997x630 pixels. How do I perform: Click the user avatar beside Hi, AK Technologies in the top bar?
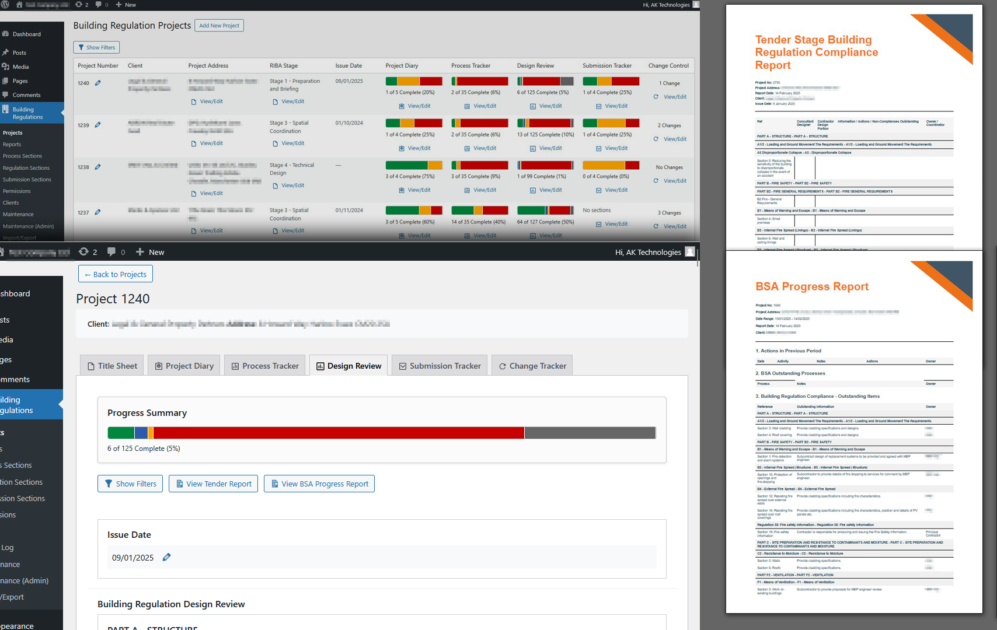pos(696,5)
